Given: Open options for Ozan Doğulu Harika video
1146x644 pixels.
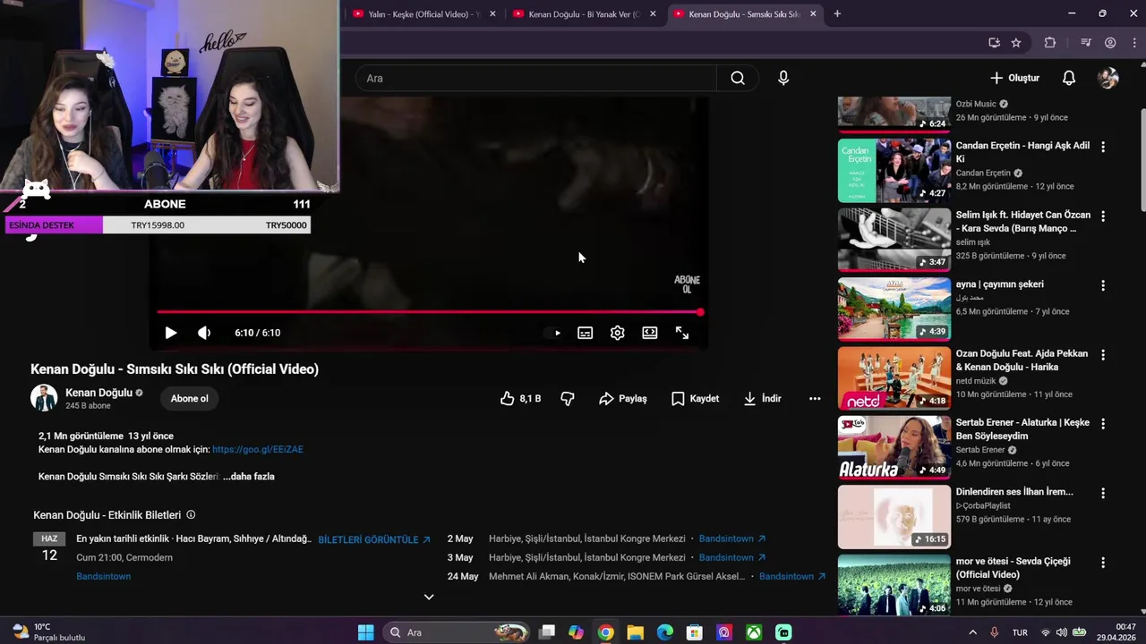Looking at the screenshot, I should (x=1103, y=355).
